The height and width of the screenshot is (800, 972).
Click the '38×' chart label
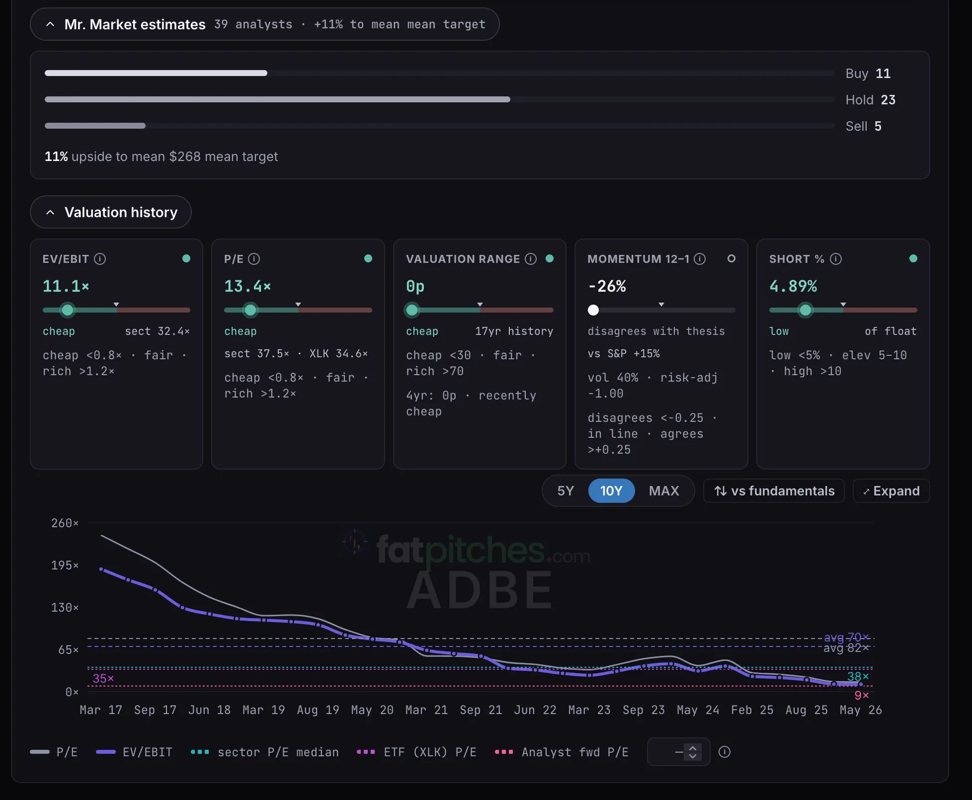click(x=858, y=676)
